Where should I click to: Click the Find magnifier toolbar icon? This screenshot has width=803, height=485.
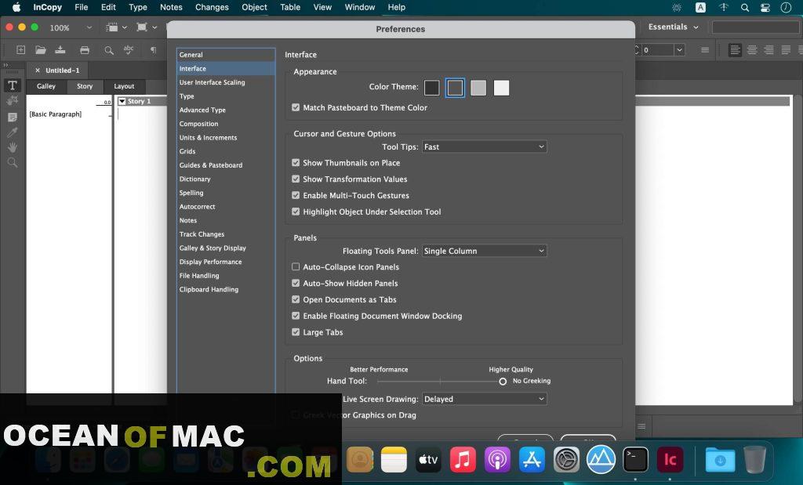tap(109, 50)
